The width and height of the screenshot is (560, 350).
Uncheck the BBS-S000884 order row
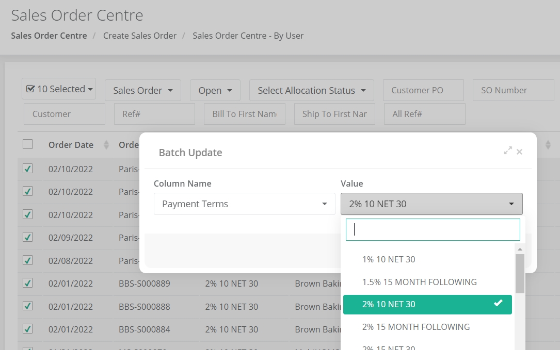27,329
